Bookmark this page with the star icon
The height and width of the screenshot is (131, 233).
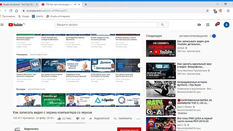point(207,11)
